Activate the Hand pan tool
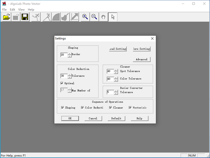Image resolution: width=210 pixels, height=158 pixels. tap(104, 17)
